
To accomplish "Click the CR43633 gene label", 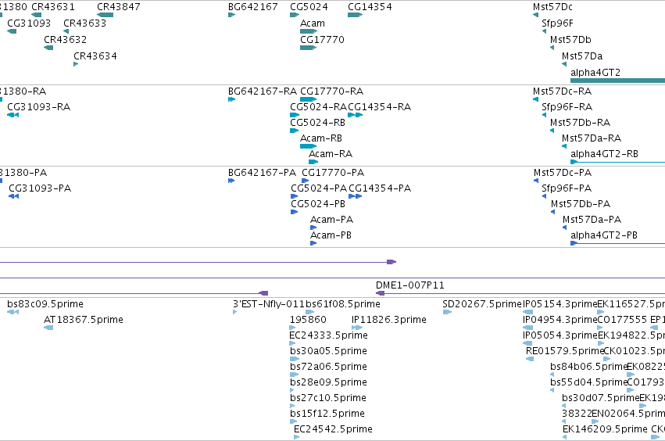I will coord(85,23).
